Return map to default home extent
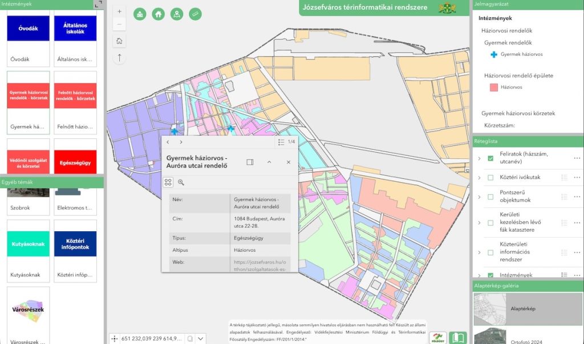Viewport: 584px width, 344px height. click(119, 41)
